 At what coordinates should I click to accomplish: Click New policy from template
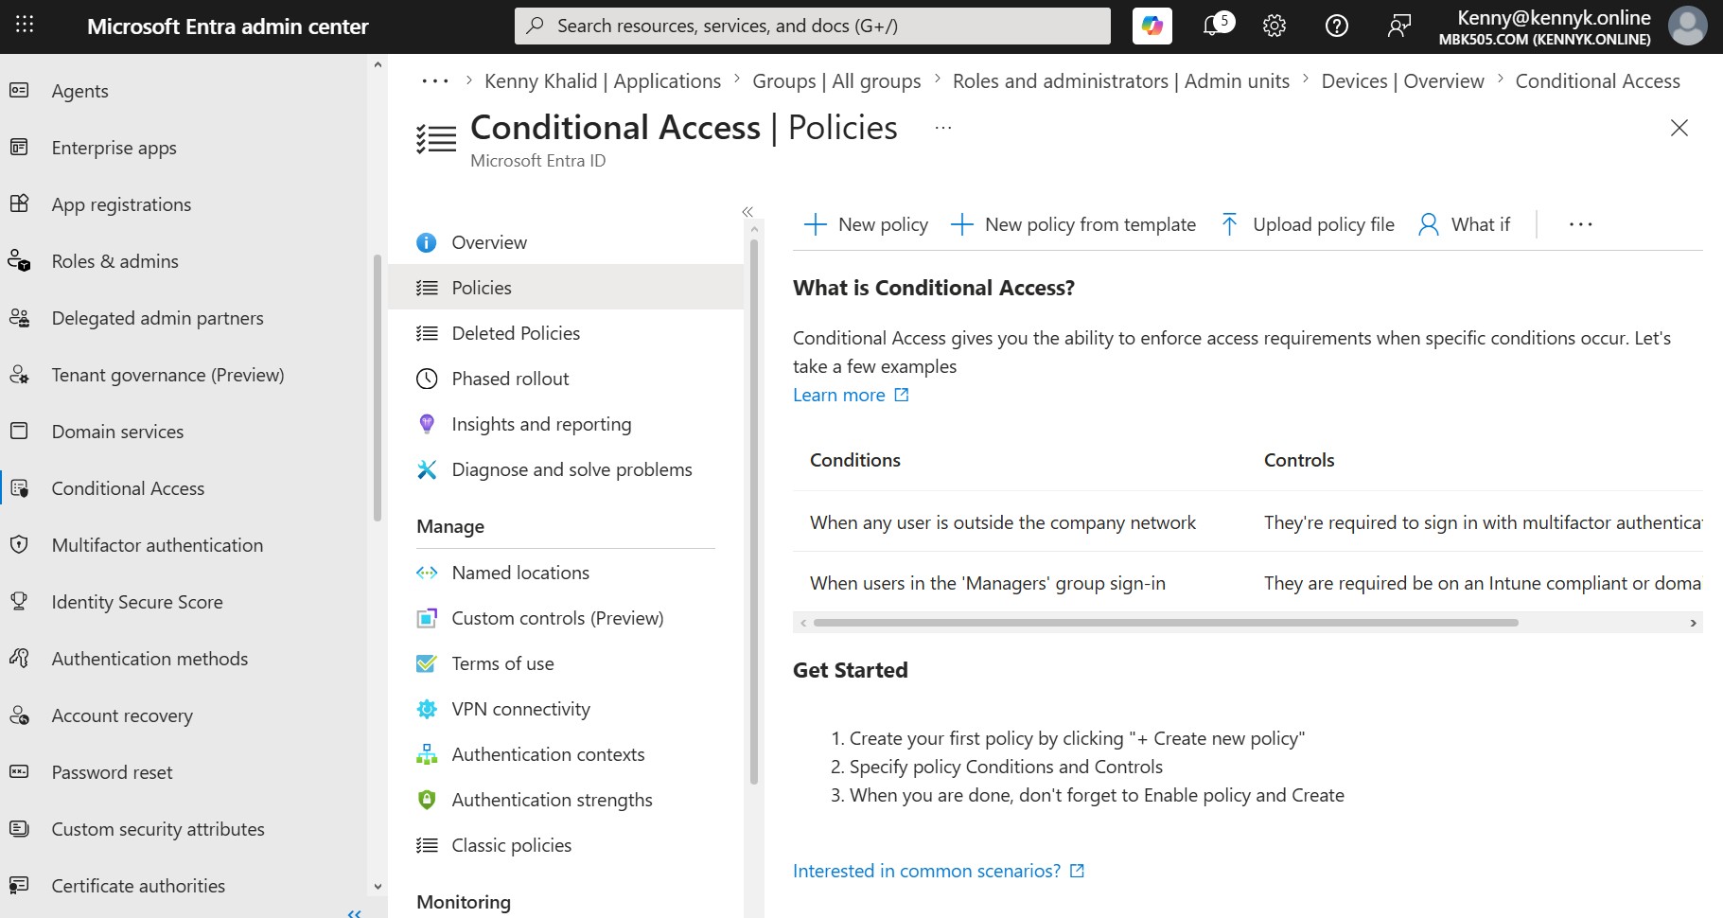1072,224
